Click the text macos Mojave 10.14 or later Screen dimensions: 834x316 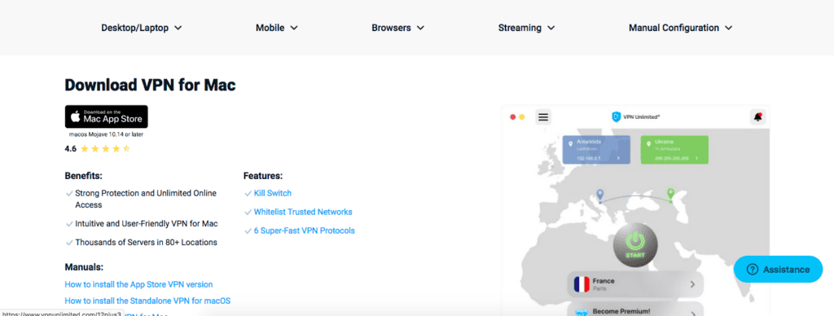pos(107,134)
